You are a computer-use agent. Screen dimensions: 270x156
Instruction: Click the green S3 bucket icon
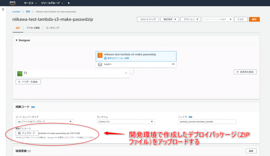20,74
